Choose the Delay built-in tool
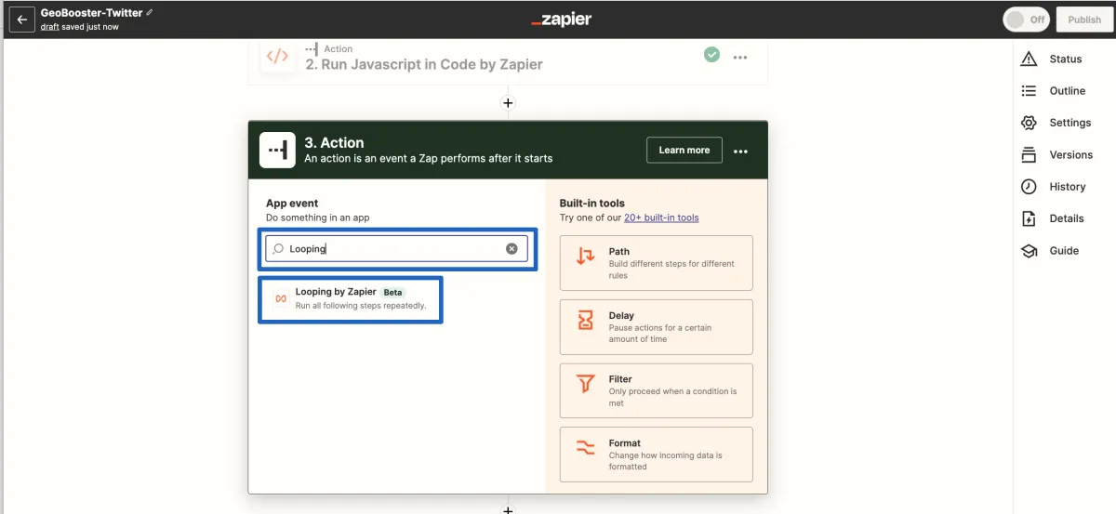The width and height of the screenshot is (1116, 514). coord(656,326)
